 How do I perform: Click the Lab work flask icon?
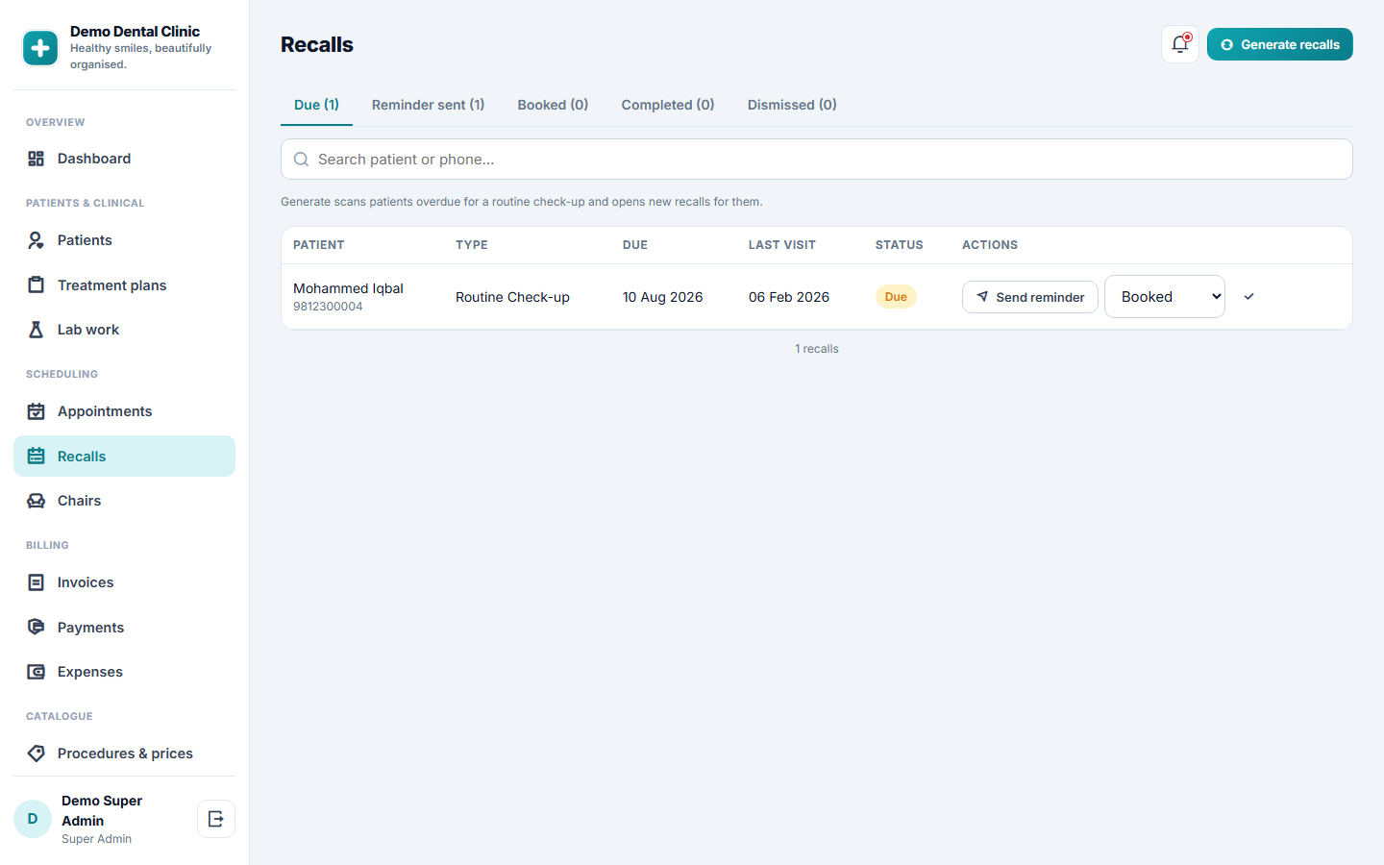[36, 330]
